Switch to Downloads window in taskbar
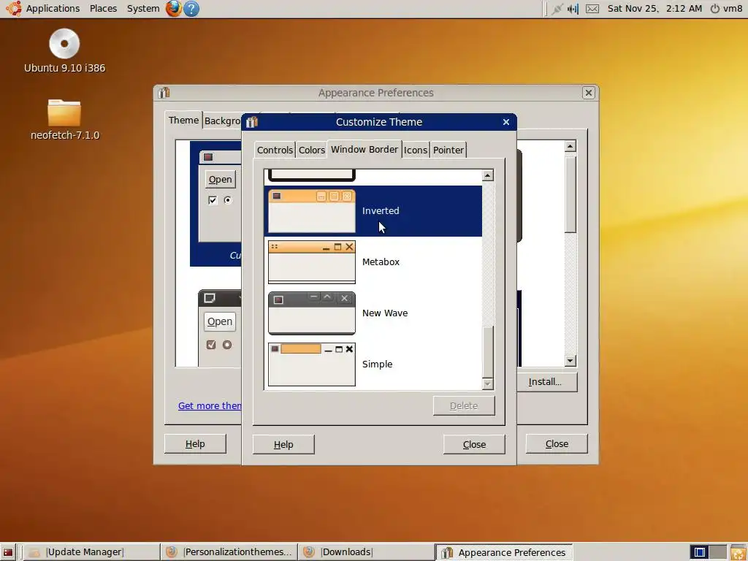The width and height of the screenshot is (748, 561). pyautogui.click(x=367, y=552)
